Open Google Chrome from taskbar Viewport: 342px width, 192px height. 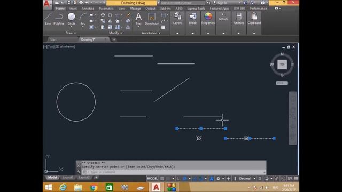[x=94, y=187]
